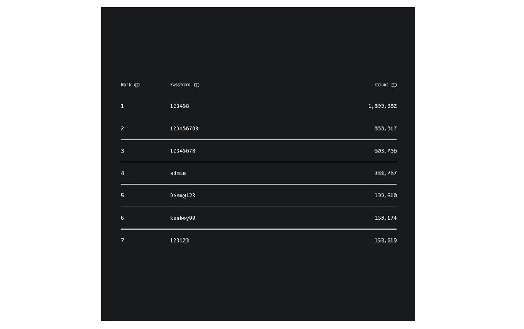This screenshot has height=329, width=524.
Task: Click the count value in the kenboy00 row
Action: tap(385, 218)
